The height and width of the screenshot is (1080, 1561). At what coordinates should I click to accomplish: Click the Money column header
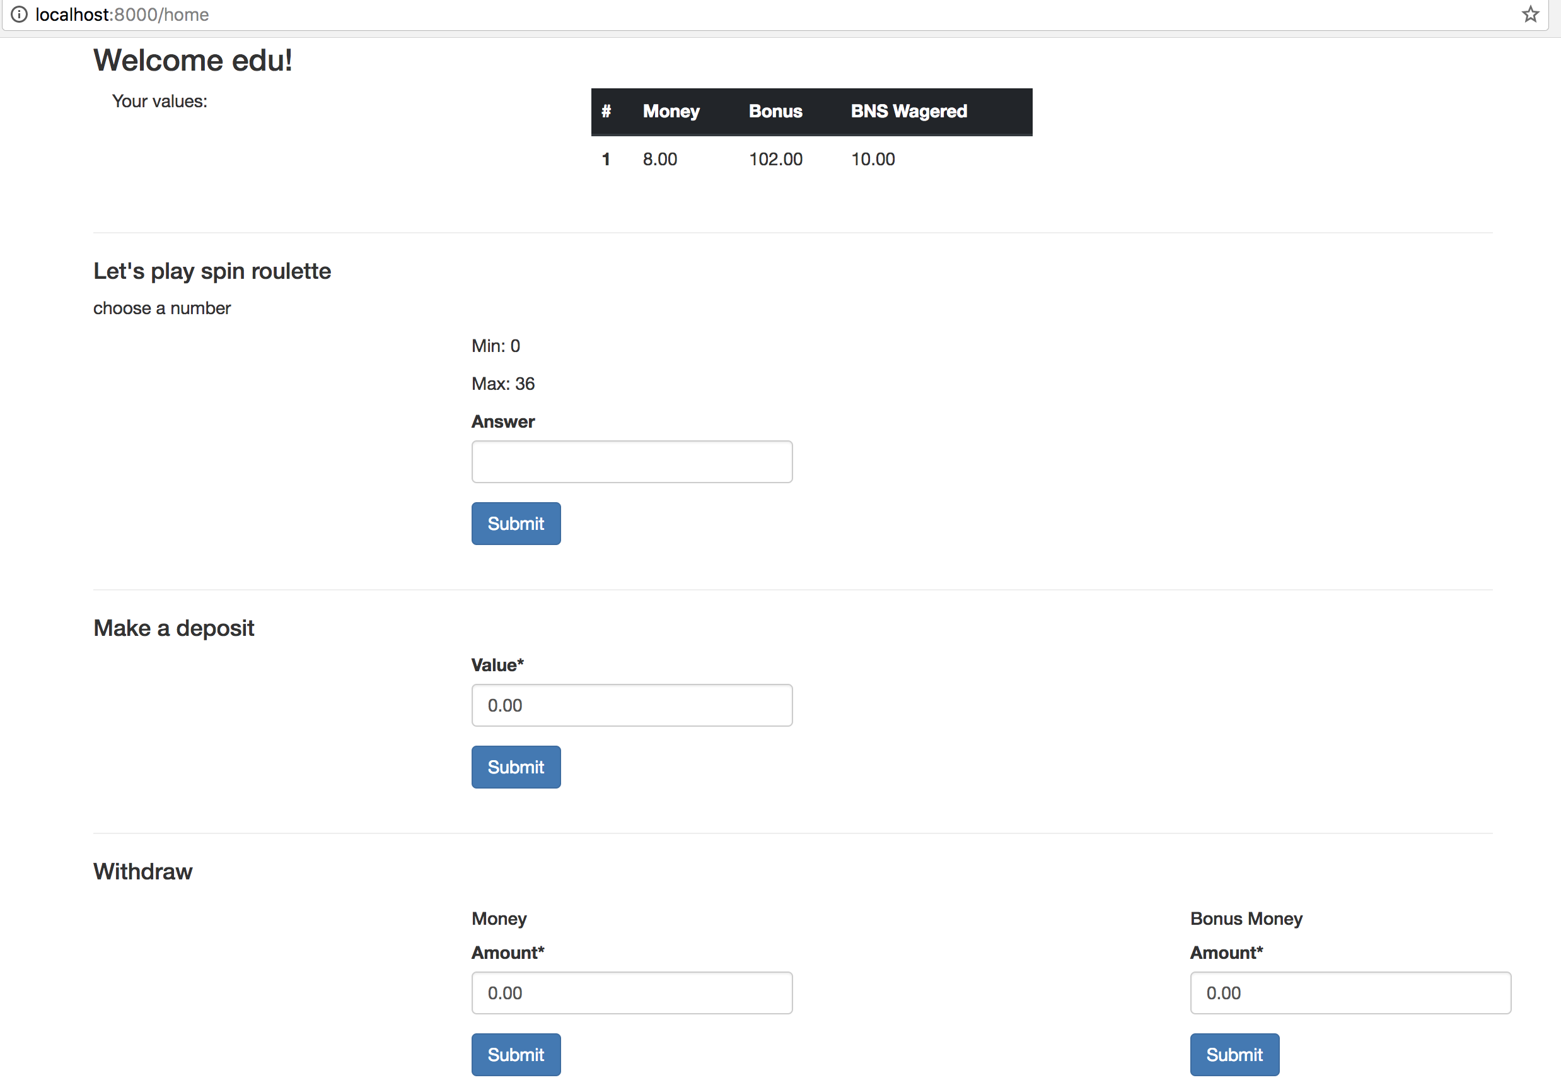click(670, 111)
